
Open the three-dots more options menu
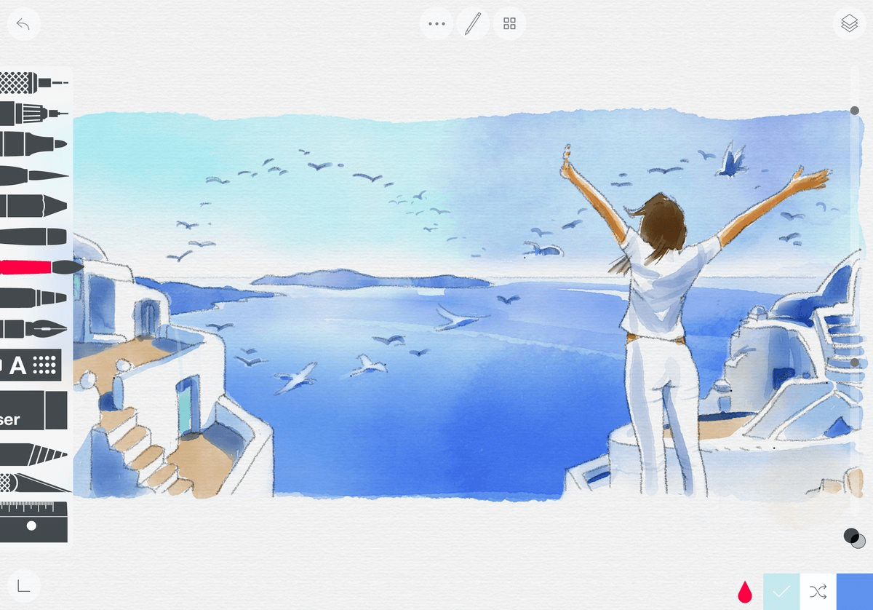coord(436,24)
